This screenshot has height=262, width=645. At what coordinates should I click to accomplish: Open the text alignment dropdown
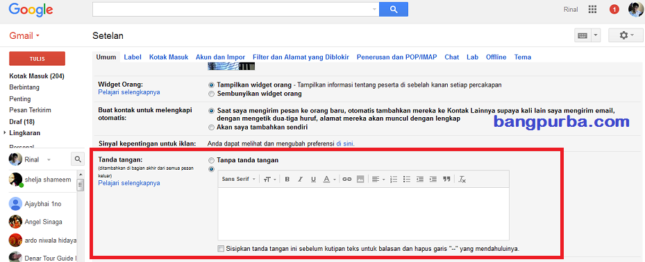point(378,179)
